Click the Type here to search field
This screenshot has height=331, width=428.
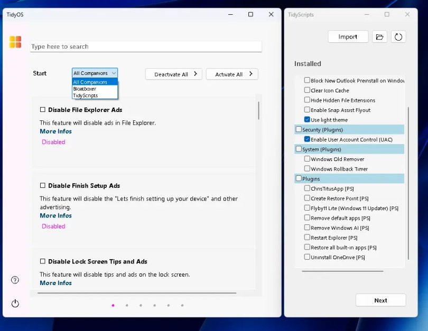pyautogui.click(x=146, y=46)
